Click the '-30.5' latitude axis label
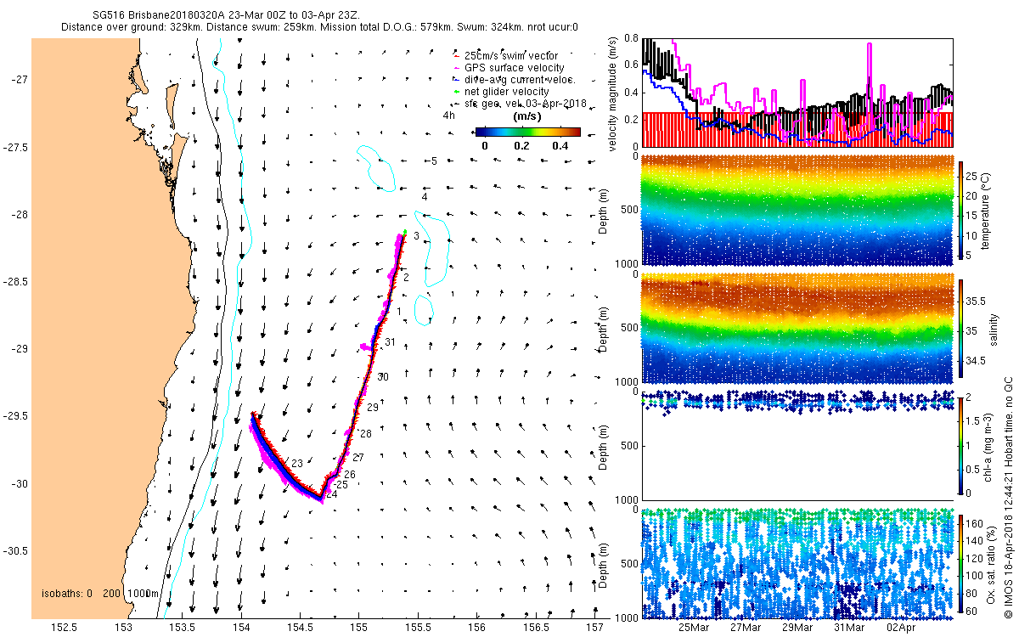 16,551
